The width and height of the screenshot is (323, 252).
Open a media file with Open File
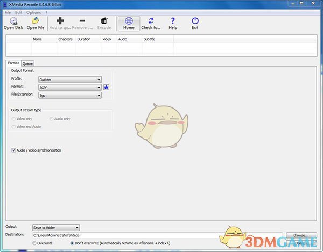point(36,24)
